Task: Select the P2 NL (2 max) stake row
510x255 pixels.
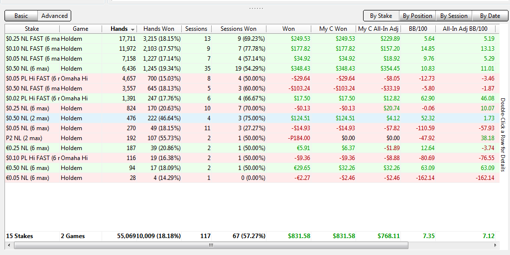Action: [x=252, y=138]
